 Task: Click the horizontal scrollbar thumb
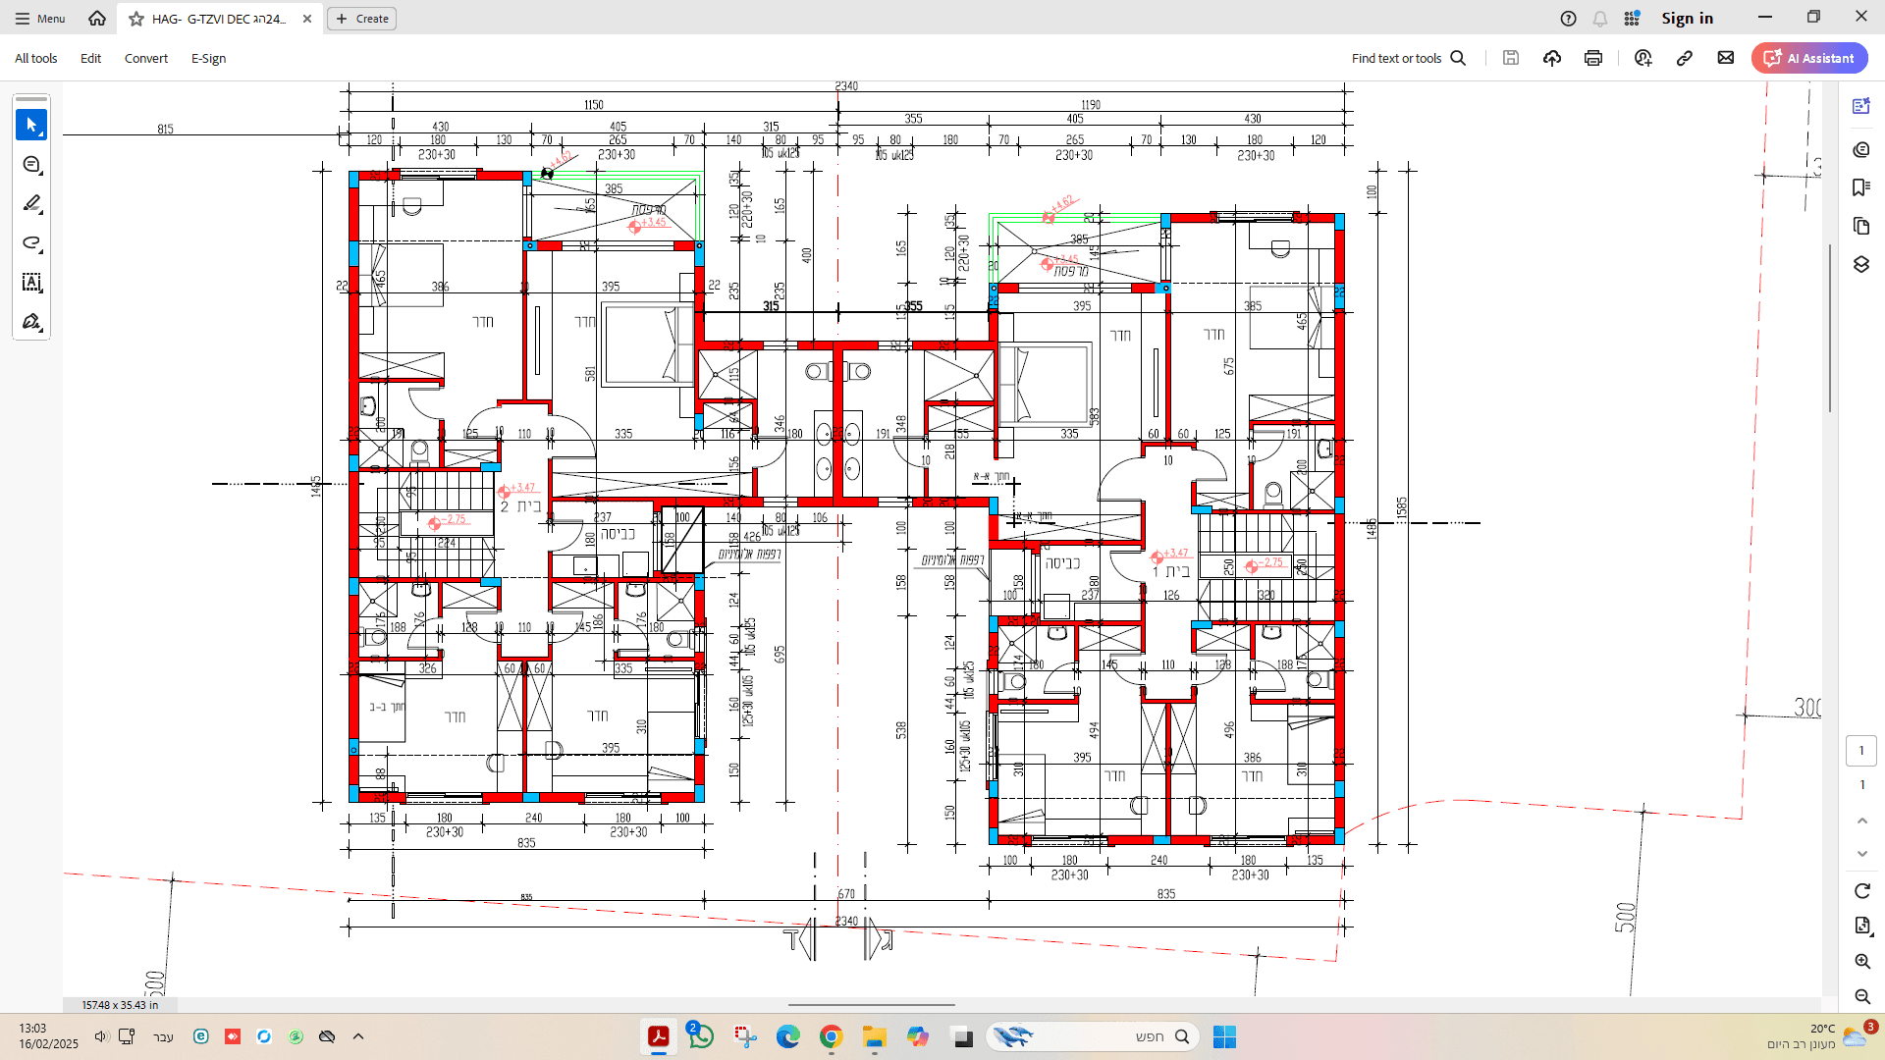[x=871, y=1005]
